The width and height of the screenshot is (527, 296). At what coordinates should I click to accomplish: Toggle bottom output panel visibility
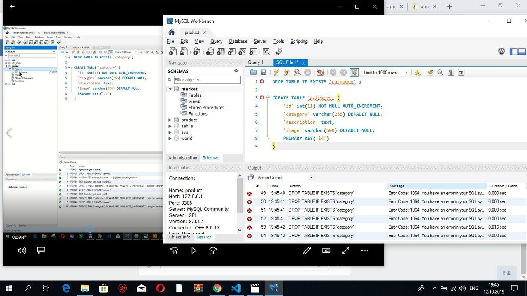pyautogui.click(x=522, y=51)
